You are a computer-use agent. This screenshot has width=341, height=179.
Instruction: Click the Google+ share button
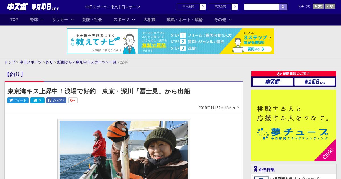click(73, 100)
